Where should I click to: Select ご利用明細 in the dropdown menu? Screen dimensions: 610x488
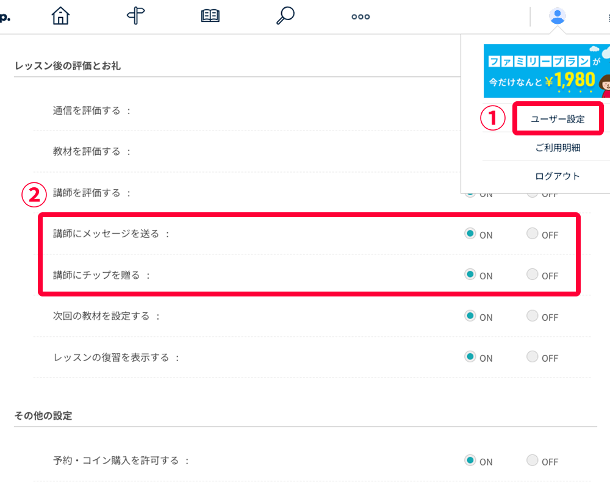point(558,148)
